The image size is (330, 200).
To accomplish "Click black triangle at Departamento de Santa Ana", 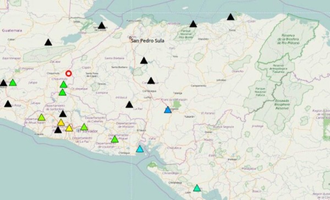I will pyautogui.click(x=63, y=114).
